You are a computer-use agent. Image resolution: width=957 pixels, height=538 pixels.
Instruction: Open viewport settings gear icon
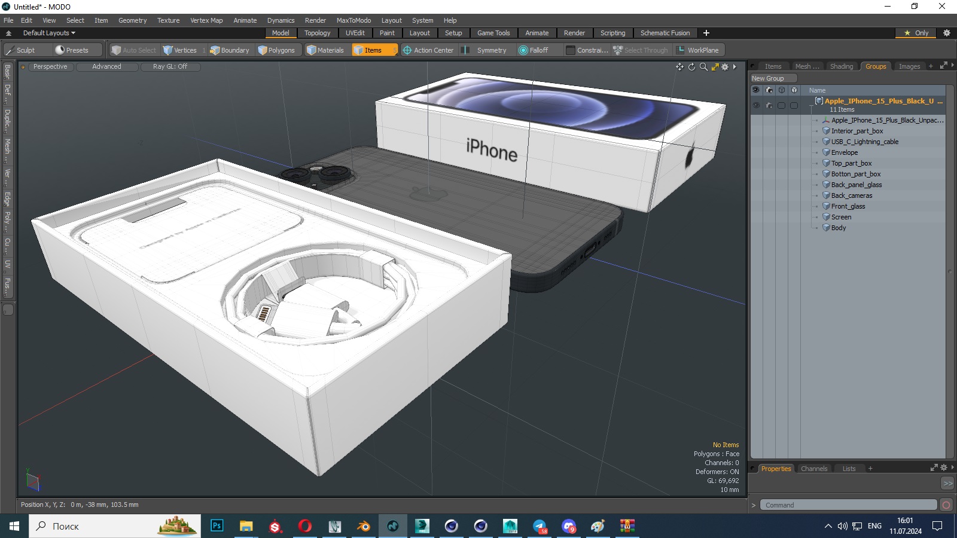725,67
